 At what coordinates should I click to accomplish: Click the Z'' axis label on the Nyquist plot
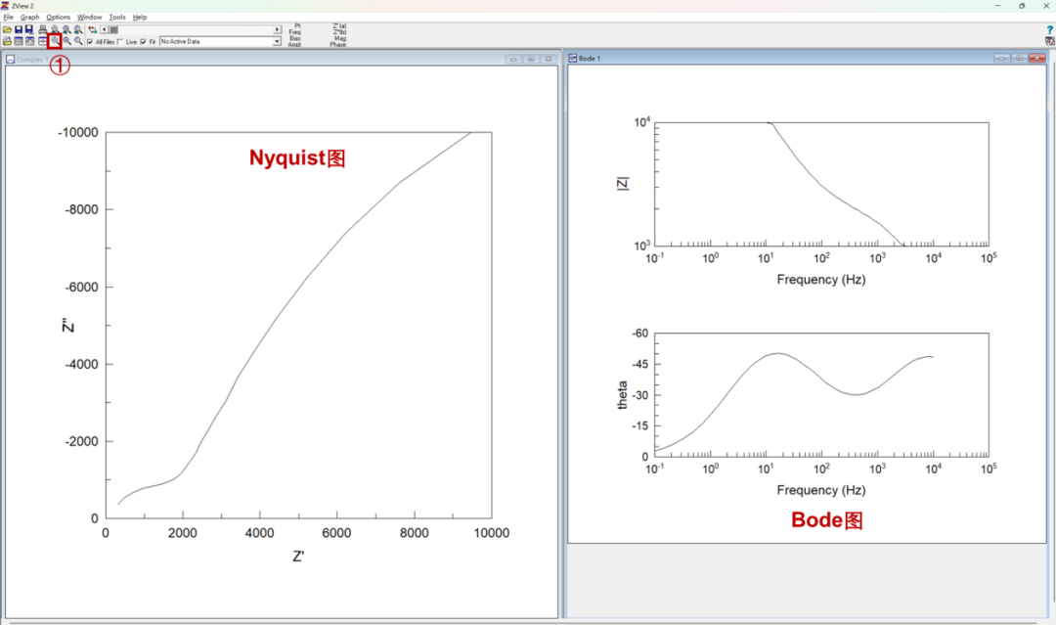[68, 325]
